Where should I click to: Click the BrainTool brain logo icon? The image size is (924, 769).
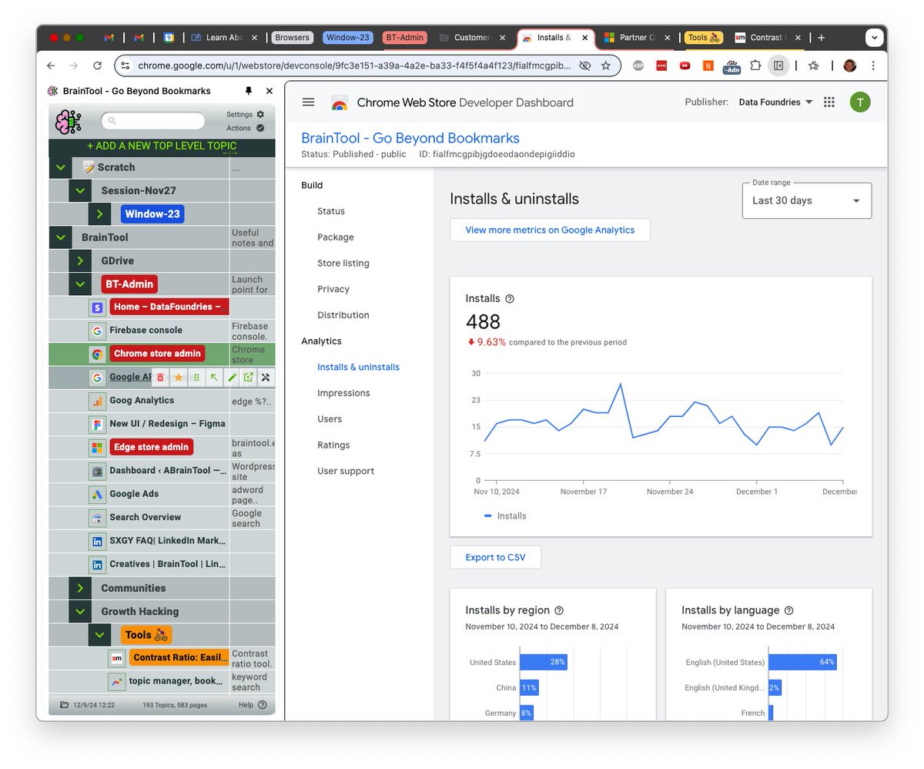[x=69, y=122]
